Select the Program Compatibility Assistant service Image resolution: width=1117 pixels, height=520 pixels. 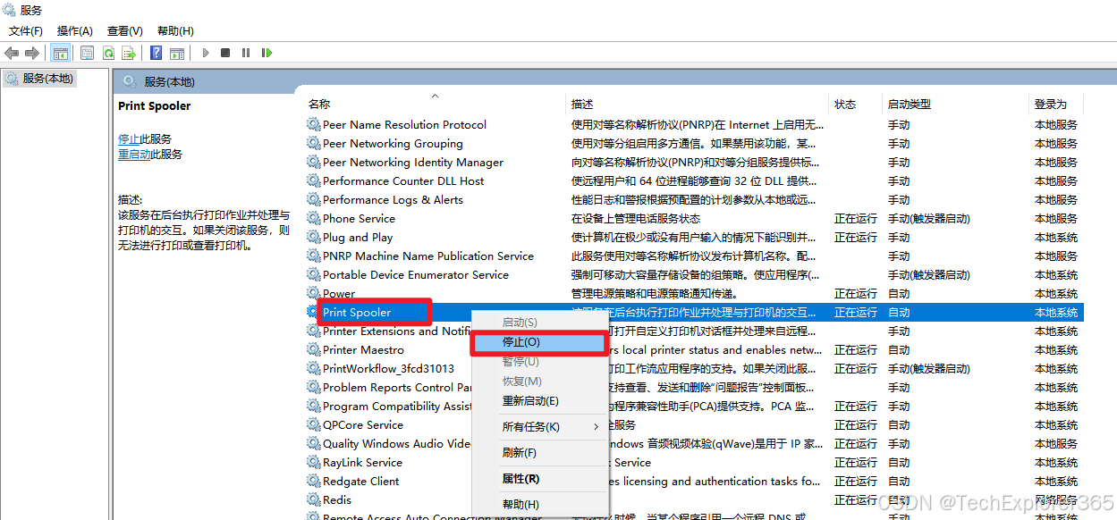[x=397, y=406]
